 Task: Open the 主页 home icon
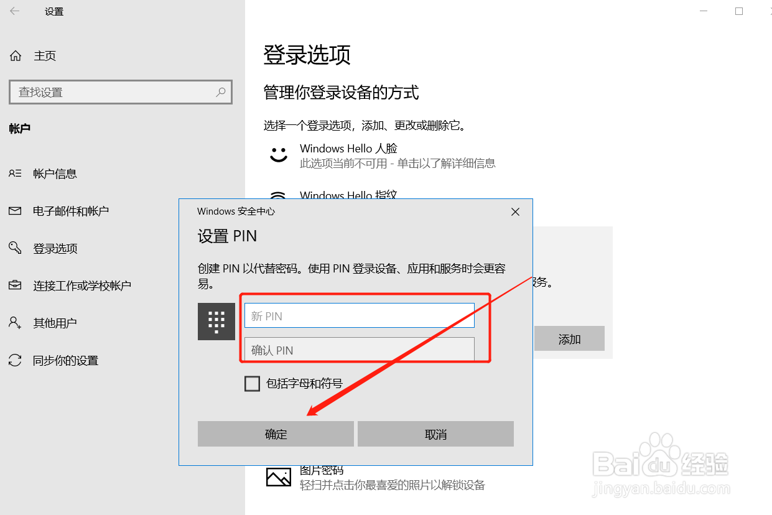[16, 56]
